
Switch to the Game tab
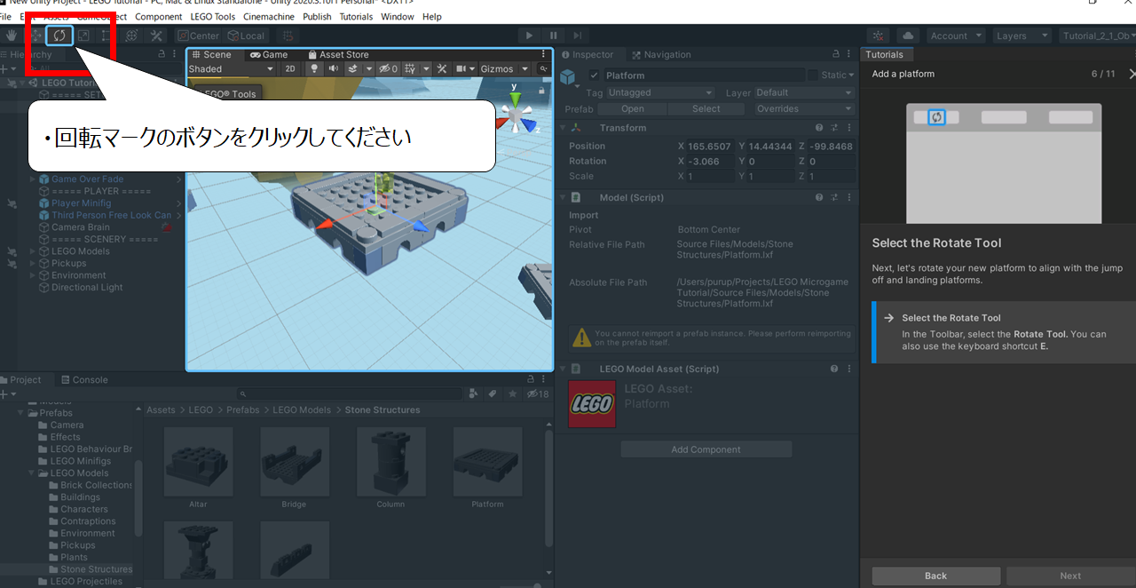pos(269,54)
